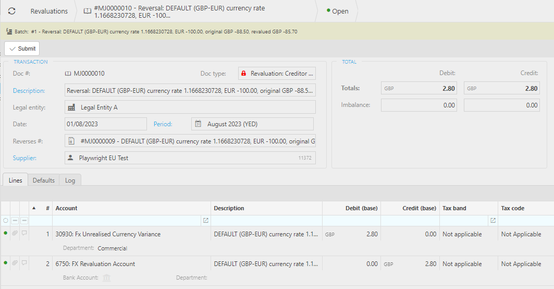The width and height of the screenshot is (554, 289).
Task: Click the green status dot on line 2
Action: [x=5, y=262]
